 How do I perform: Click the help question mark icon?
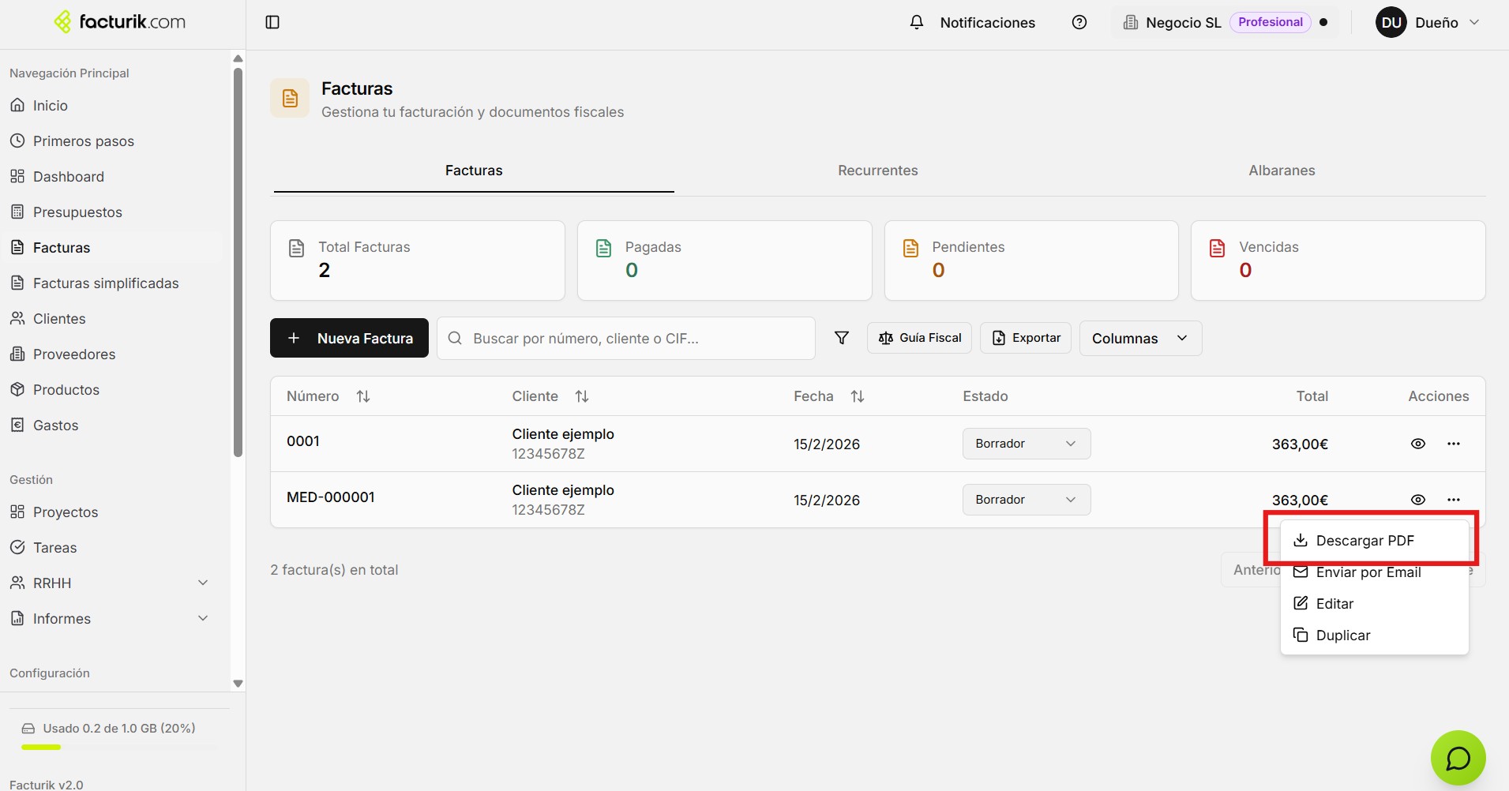[x=1079, y=22]
